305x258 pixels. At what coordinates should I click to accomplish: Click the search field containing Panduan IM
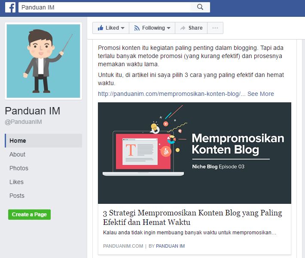point(104,7)
